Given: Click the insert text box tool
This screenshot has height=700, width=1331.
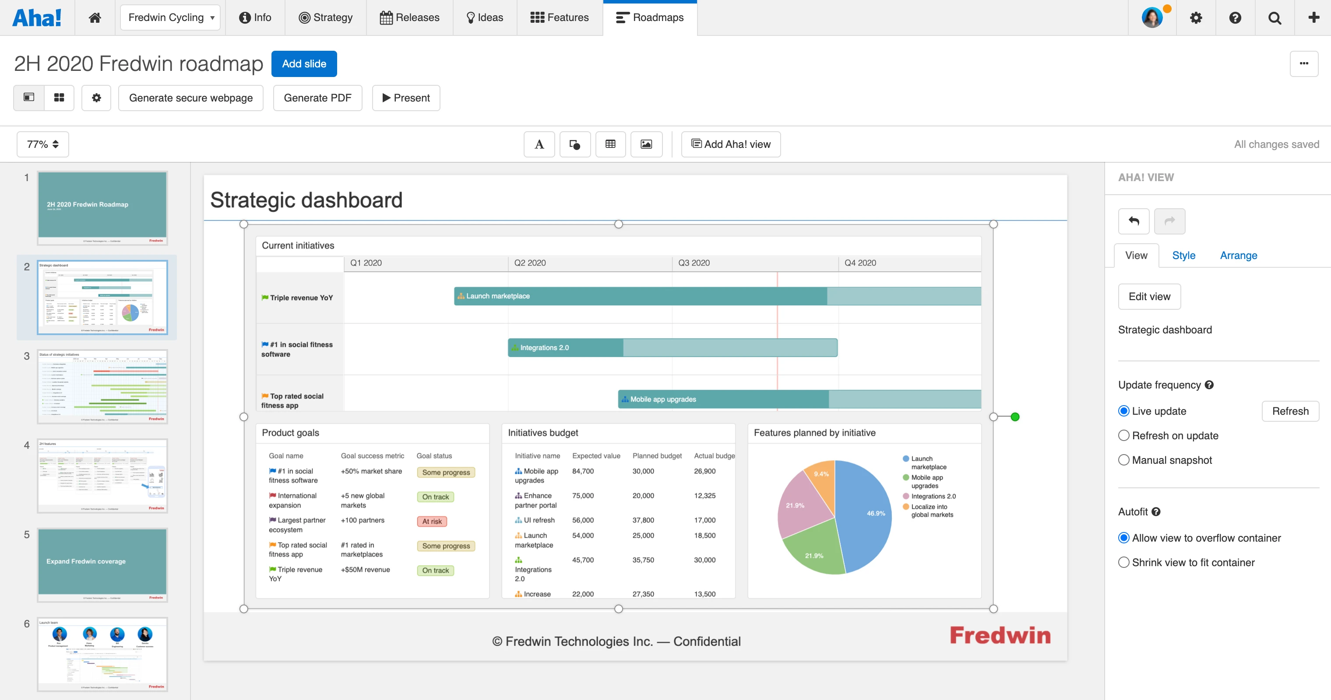Looking at the screenshot, I should [539, 144].
